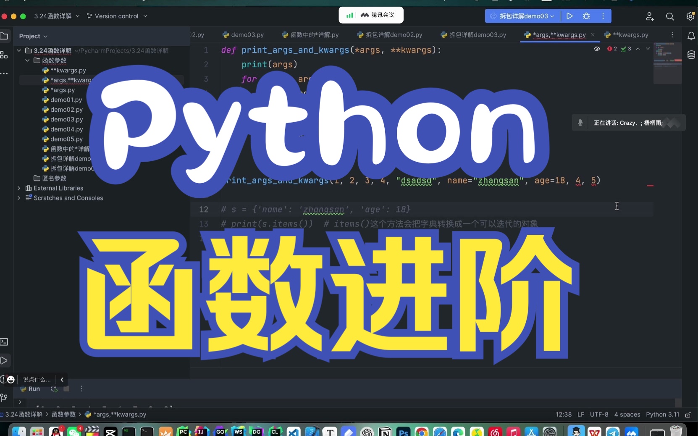Run the 拆包详解demo03 configuration
Image resolution: width=698 pixels, height=436 pixels.
(x=570, y=16)
